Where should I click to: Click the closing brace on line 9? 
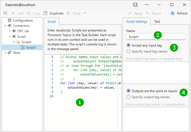pos(61,92)
